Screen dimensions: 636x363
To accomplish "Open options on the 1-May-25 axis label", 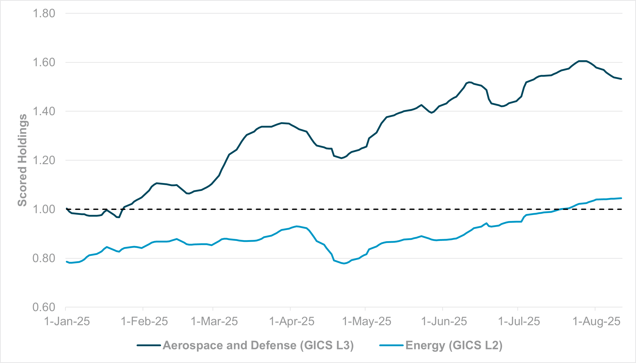I will pos(367,321).
